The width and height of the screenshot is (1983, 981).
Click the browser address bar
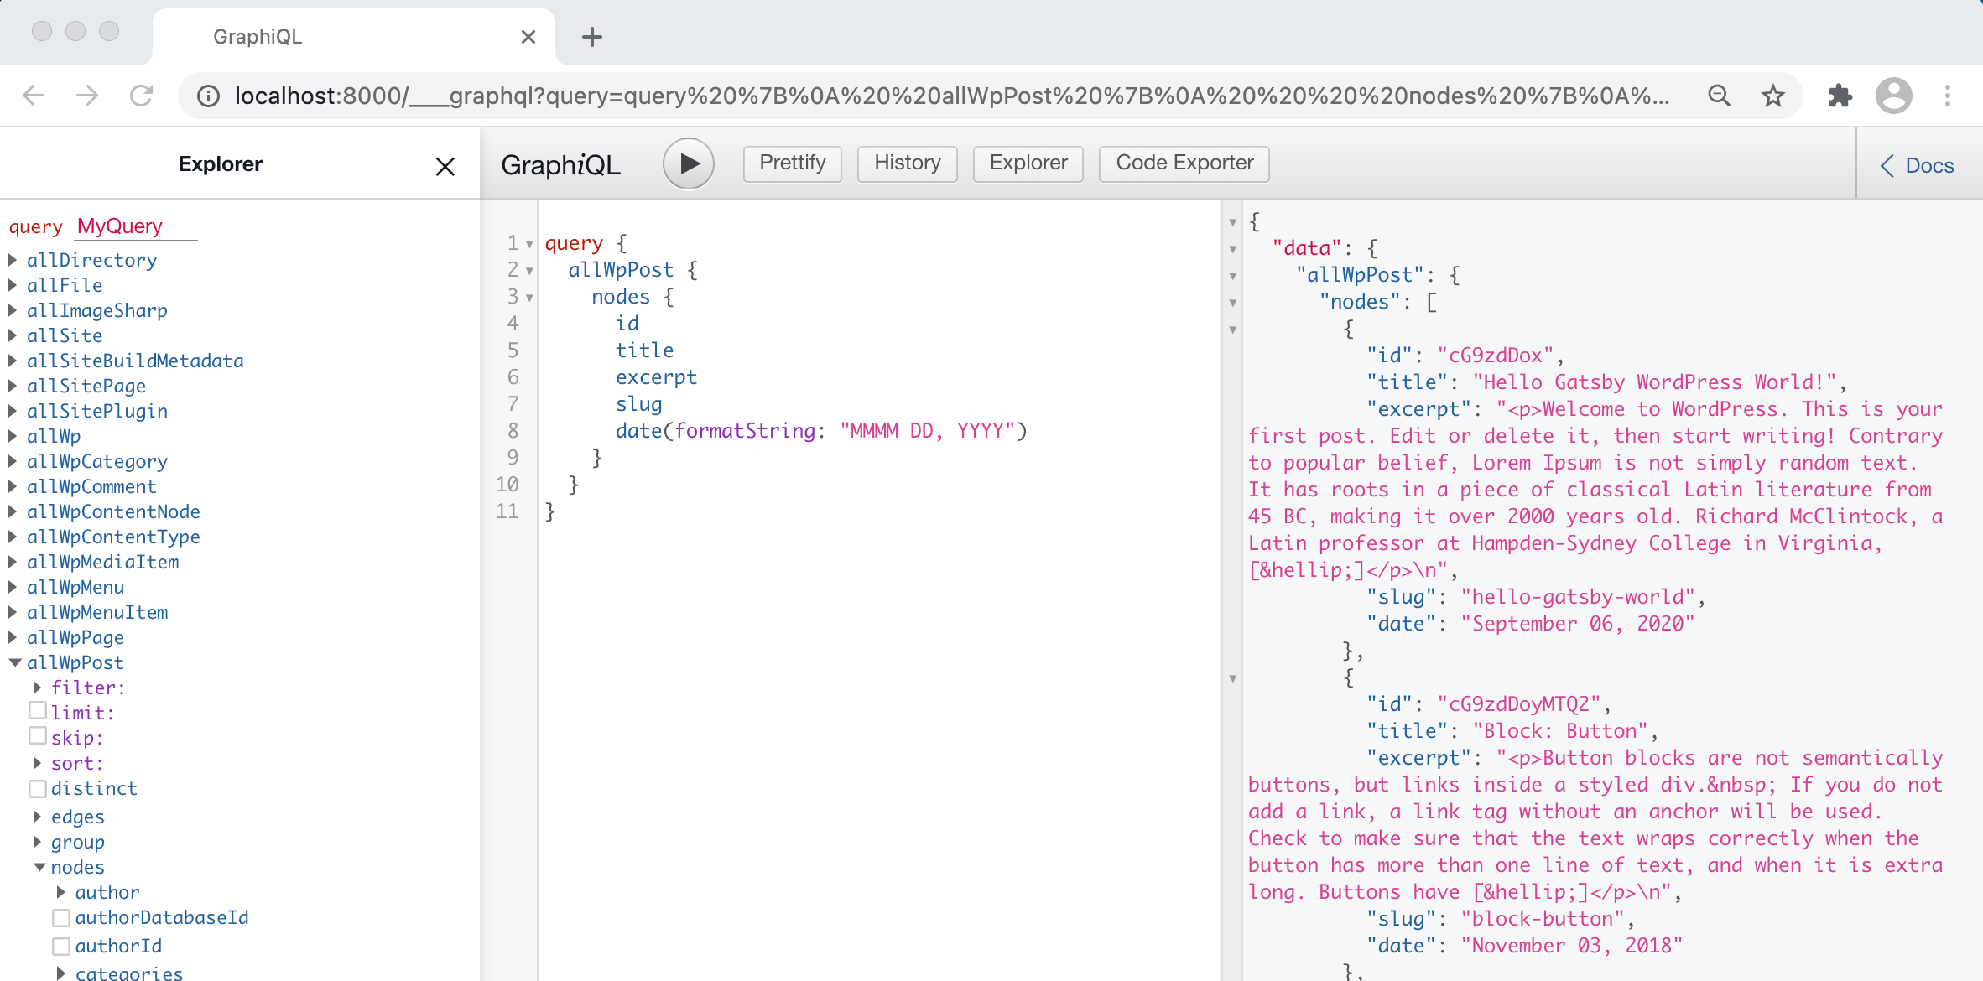952,96
